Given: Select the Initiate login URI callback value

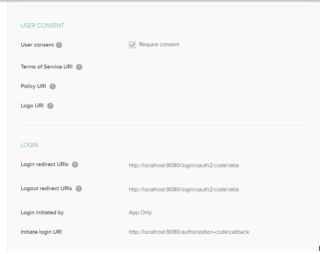Looking at the screenshot, I should click(189, 232).
